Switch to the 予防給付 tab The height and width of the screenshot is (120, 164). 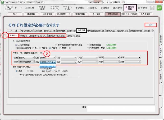(23, 36)
